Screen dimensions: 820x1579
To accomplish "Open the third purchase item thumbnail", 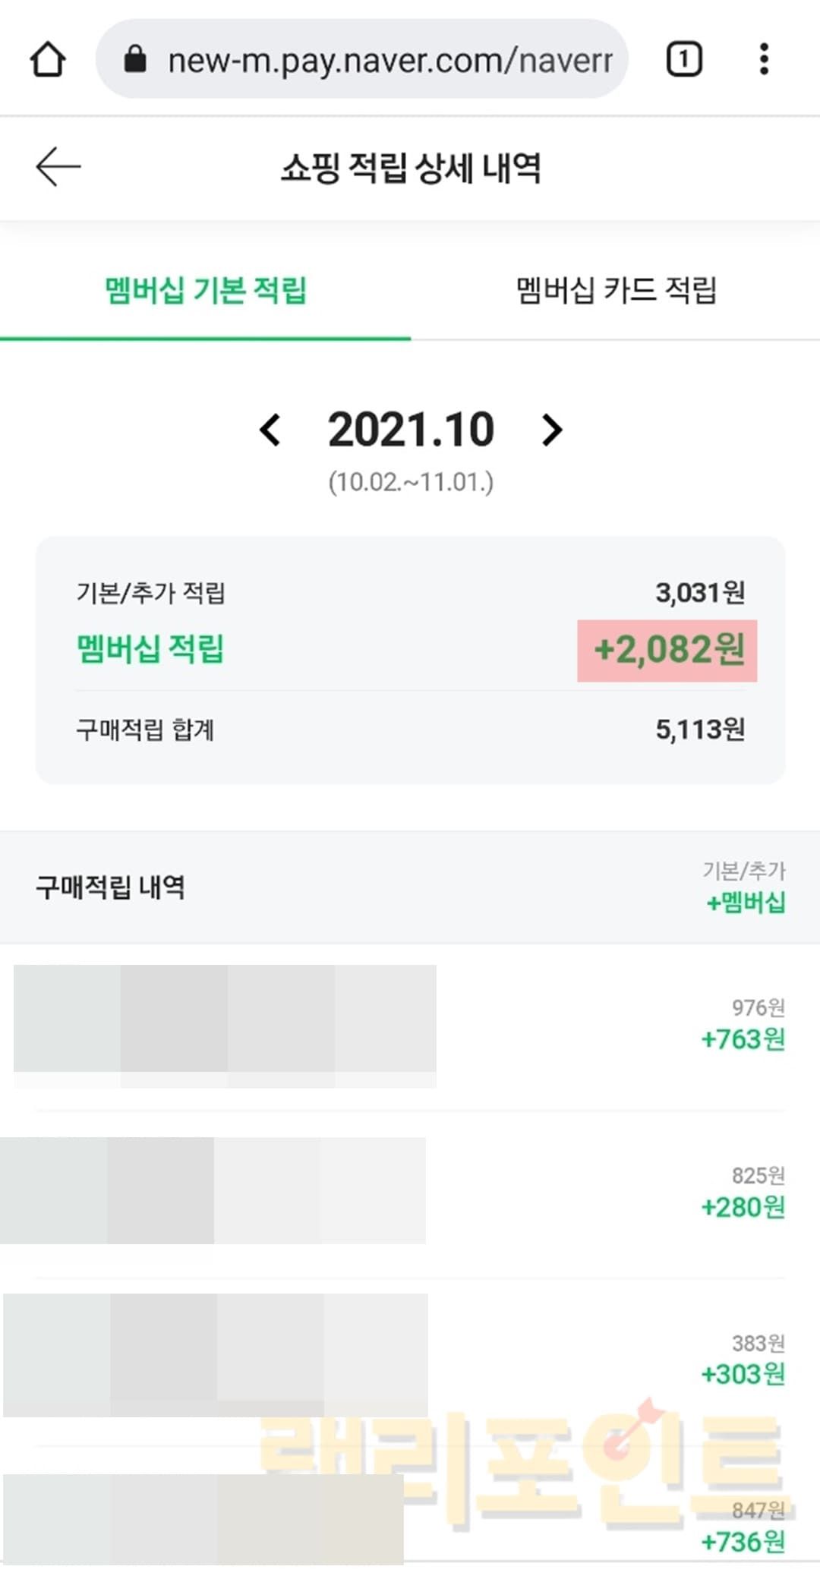I will pos(216,1355).
